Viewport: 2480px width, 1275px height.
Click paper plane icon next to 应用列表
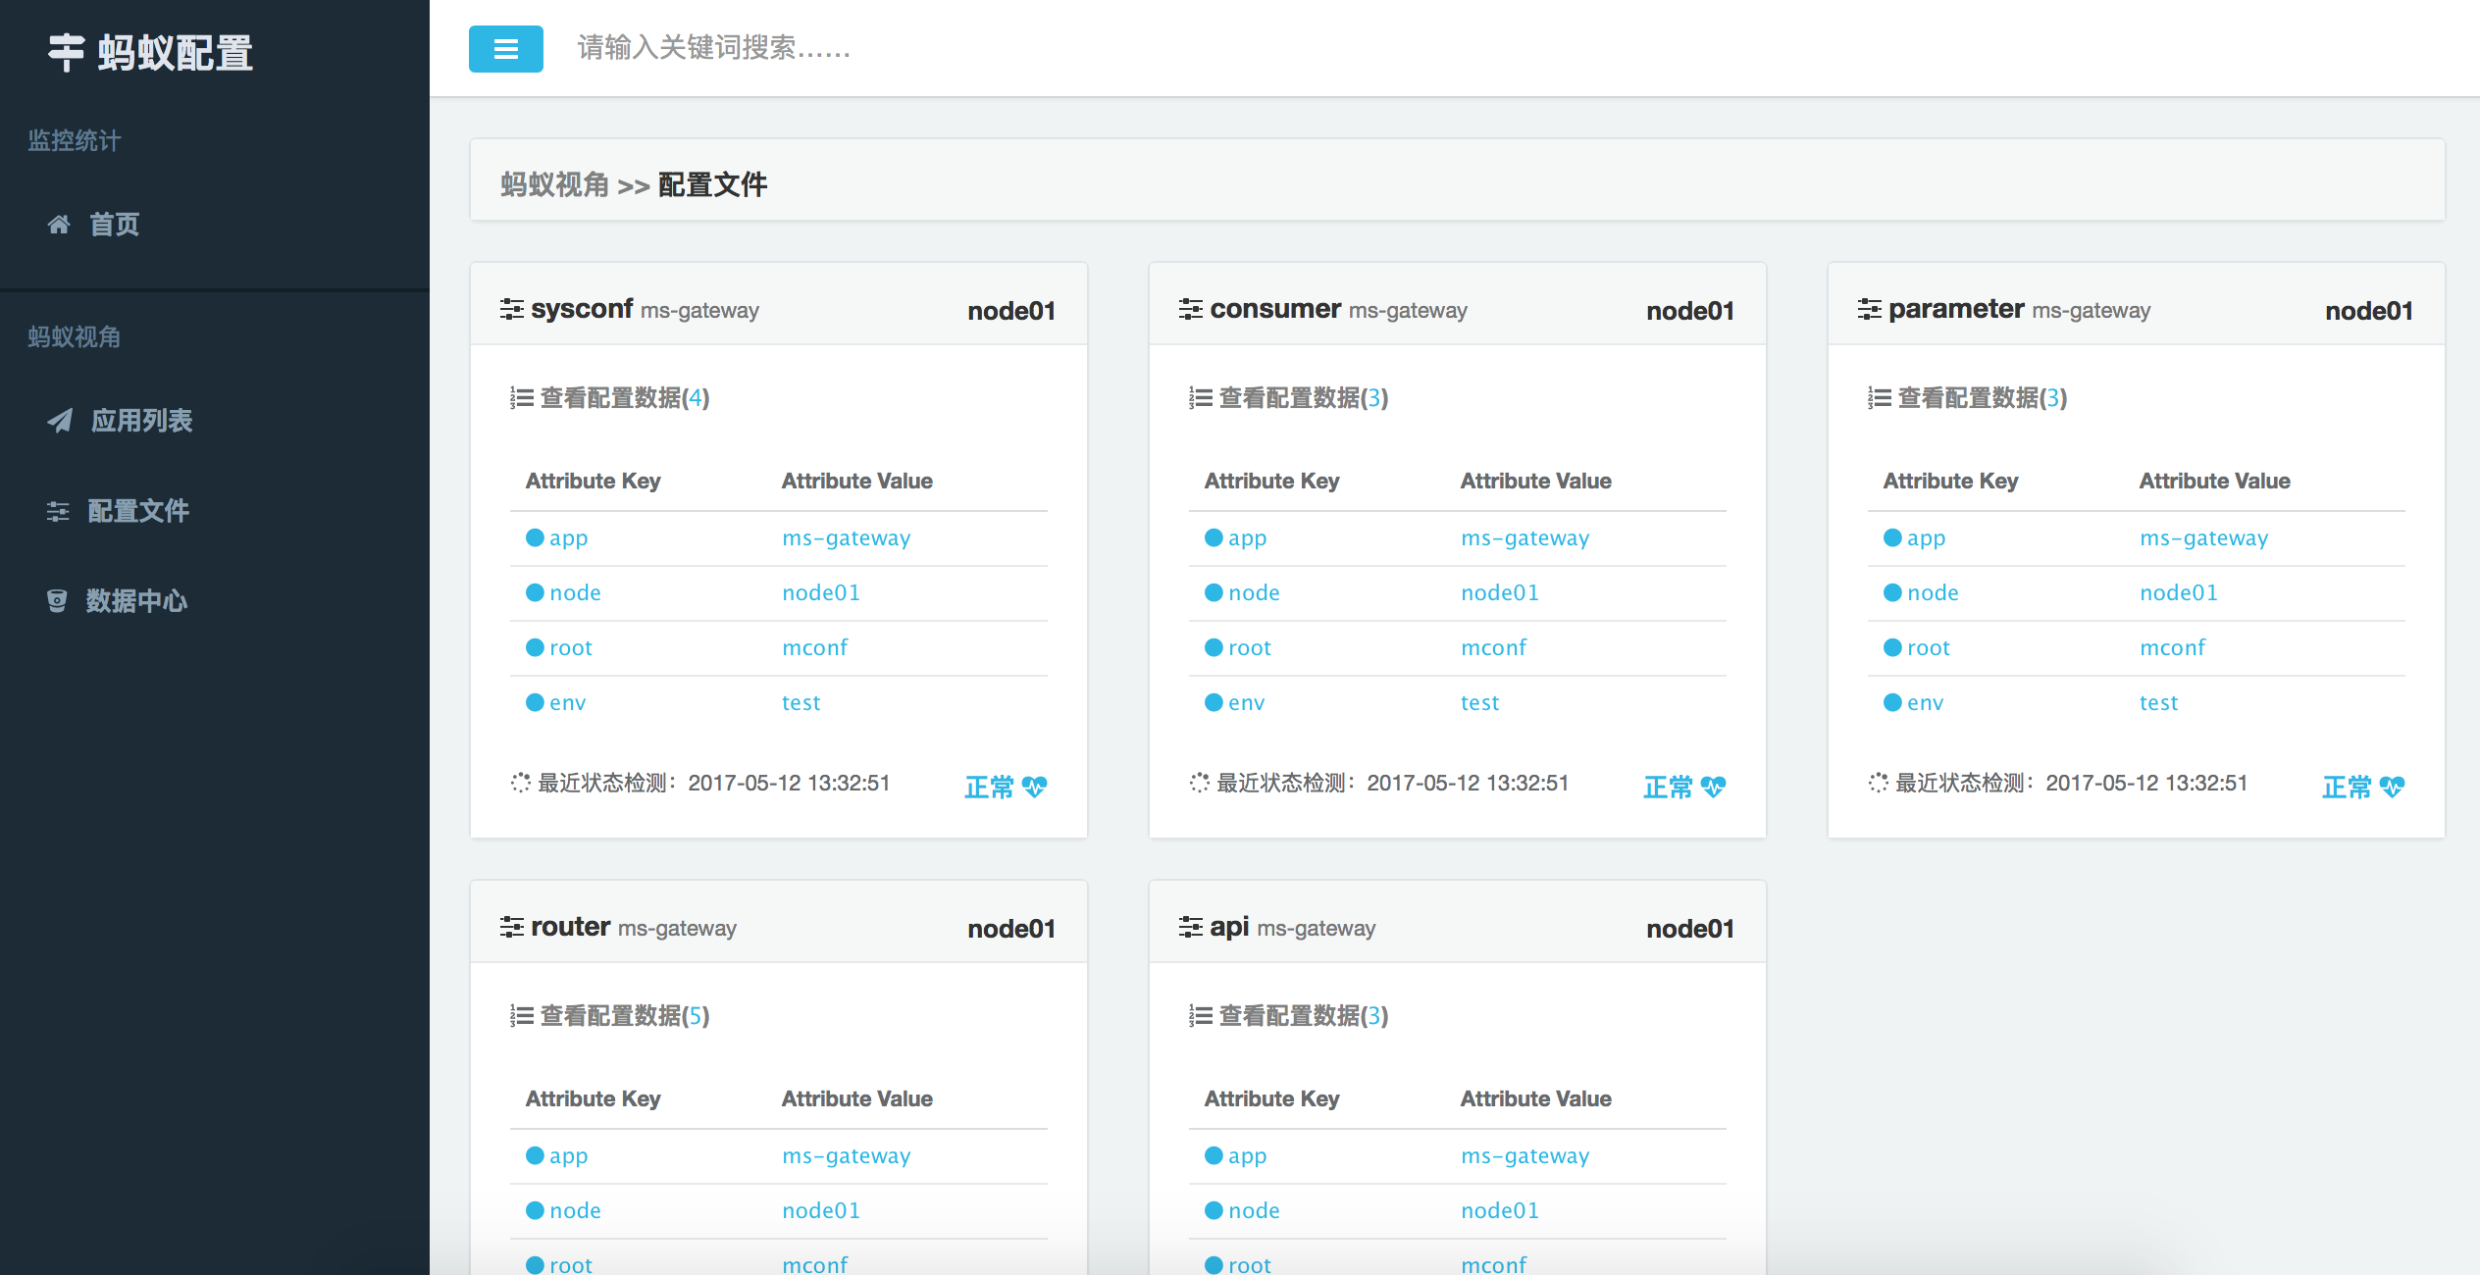(x=60, y=421)
